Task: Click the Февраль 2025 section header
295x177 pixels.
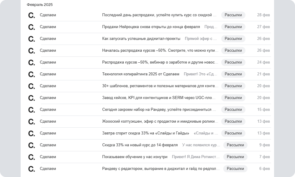Action: 40,5
